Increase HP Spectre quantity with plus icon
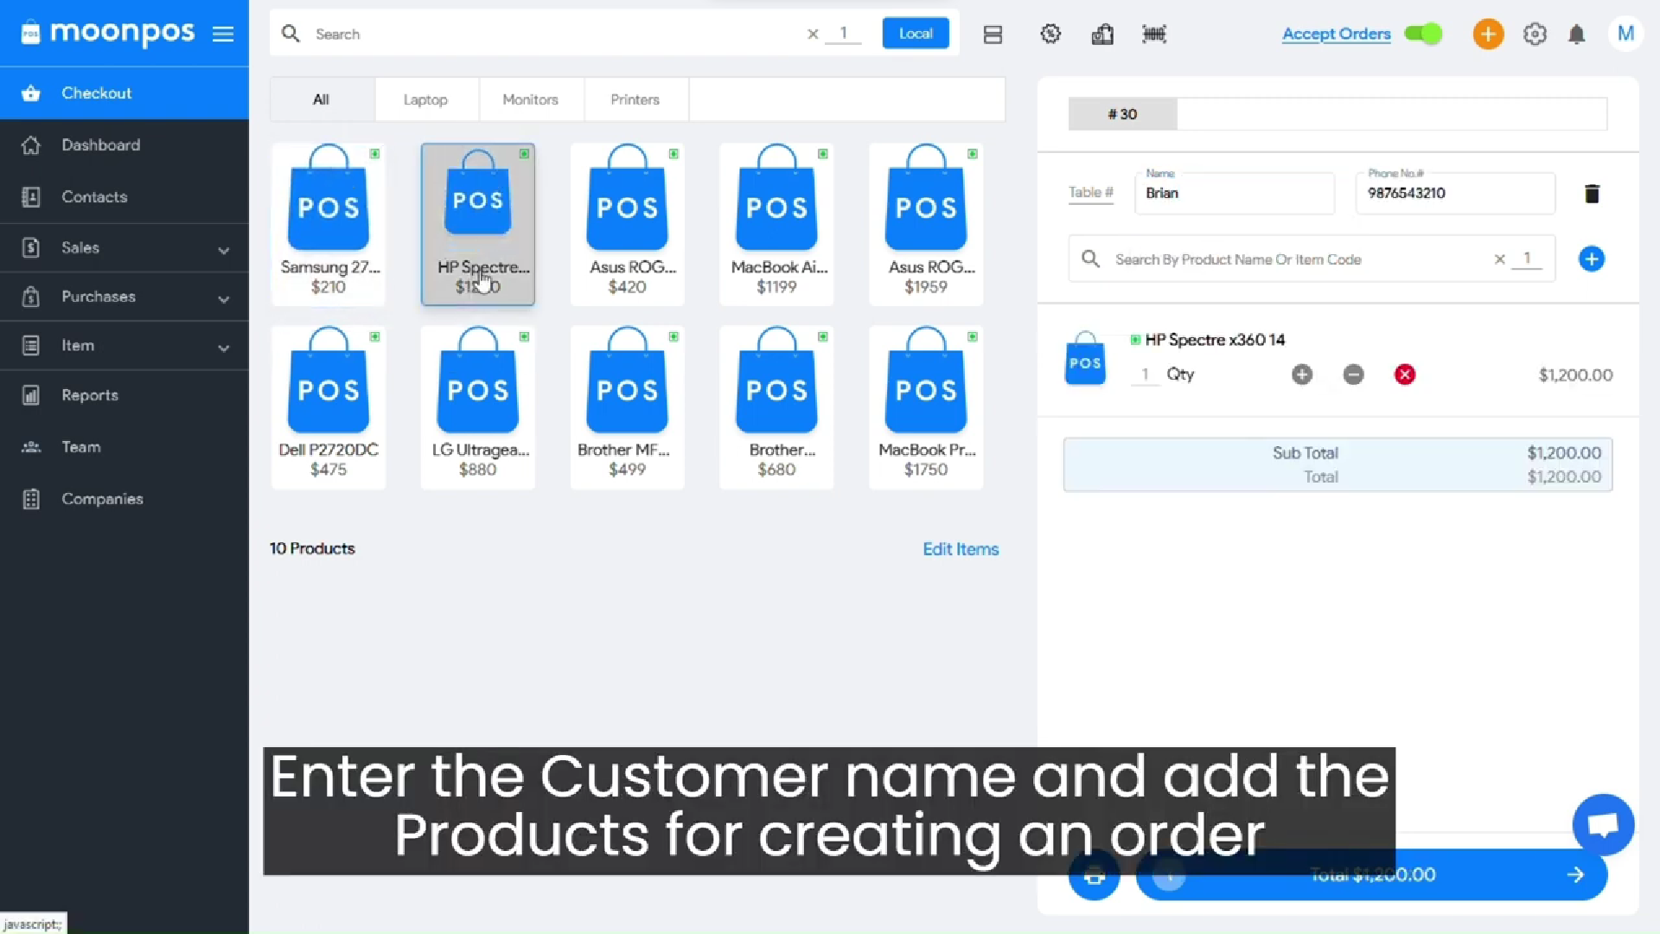 click(1302, 374)
